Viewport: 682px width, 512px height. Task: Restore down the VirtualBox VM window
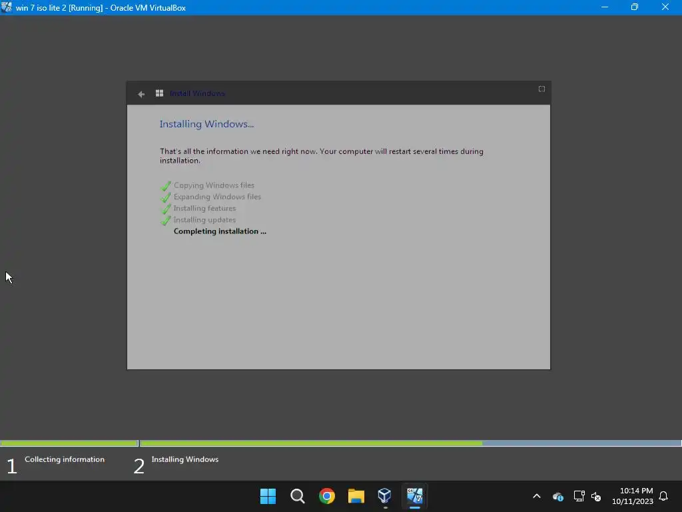click(635, 7)
